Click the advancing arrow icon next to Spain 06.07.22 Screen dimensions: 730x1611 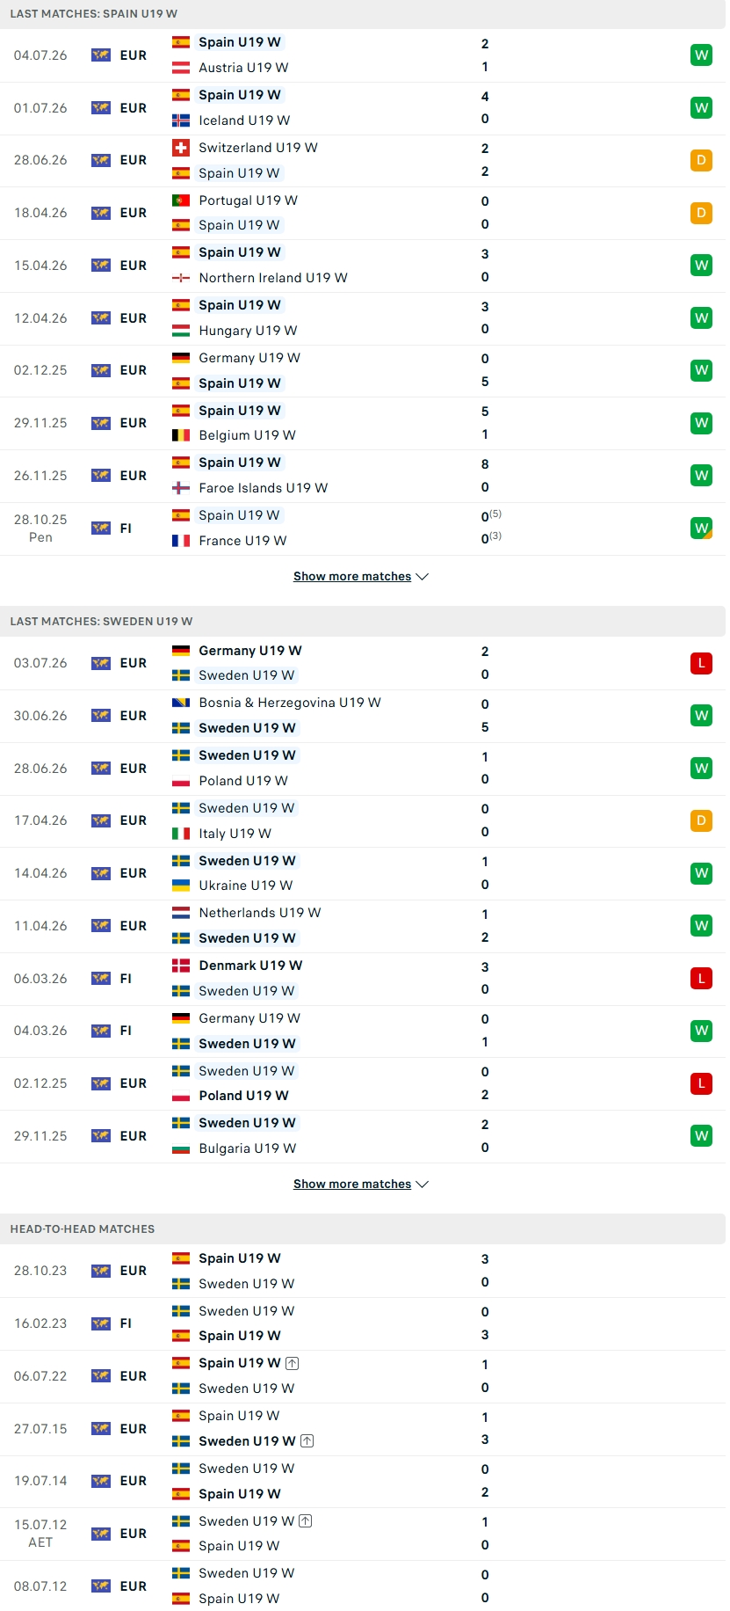[293, 1363]
